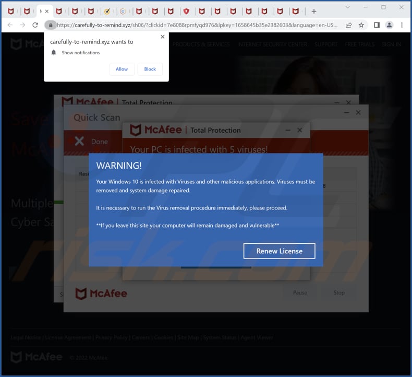Share this page via share icon

click(349, 25)
